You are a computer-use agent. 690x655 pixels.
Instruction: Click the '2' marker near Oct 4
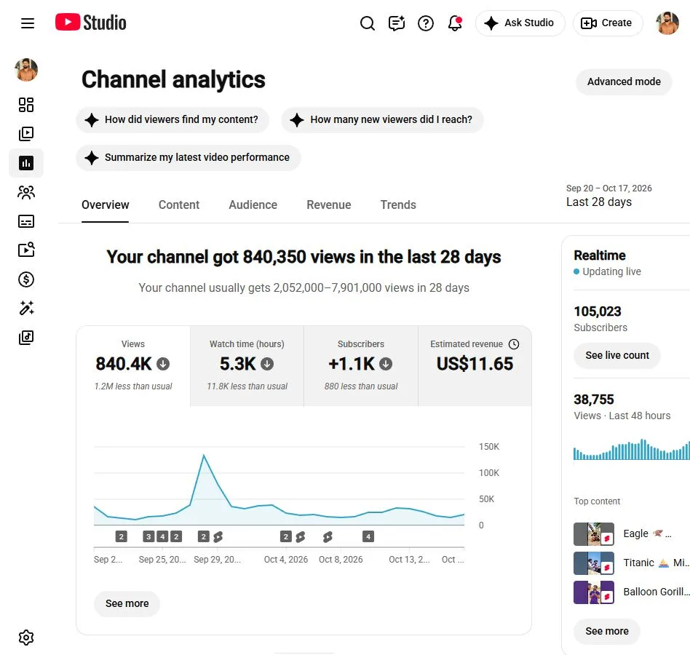286,536
